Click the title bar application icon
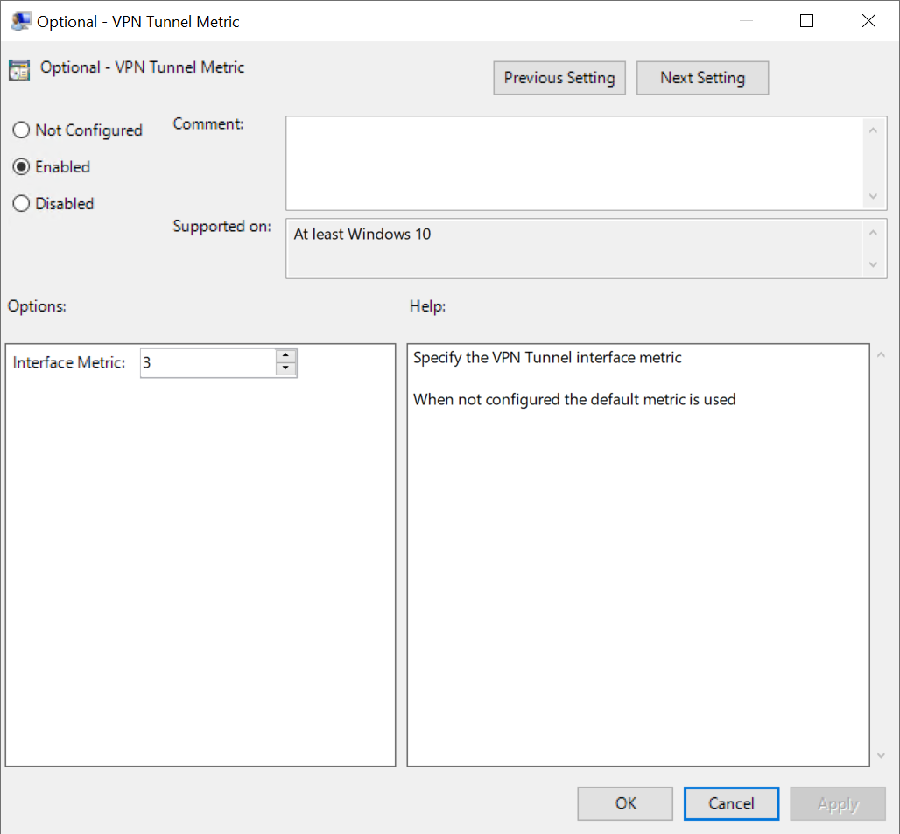Image resolution: width=900 pixels, height=834 pixels. (x=20, y=21)
